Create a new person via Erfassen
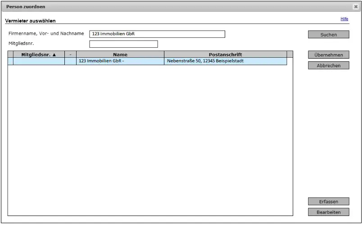Viewport: 363px width, 225px height. [328, 202]
